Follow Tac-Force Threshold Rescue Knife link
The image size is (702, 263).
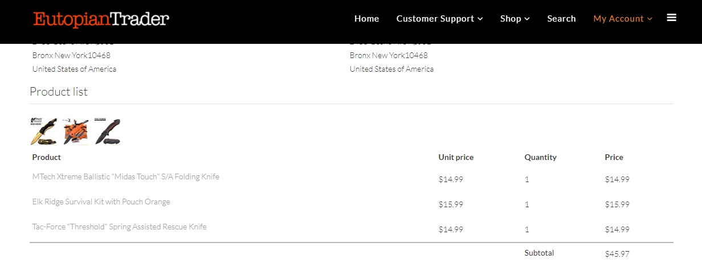click(119, 227)
